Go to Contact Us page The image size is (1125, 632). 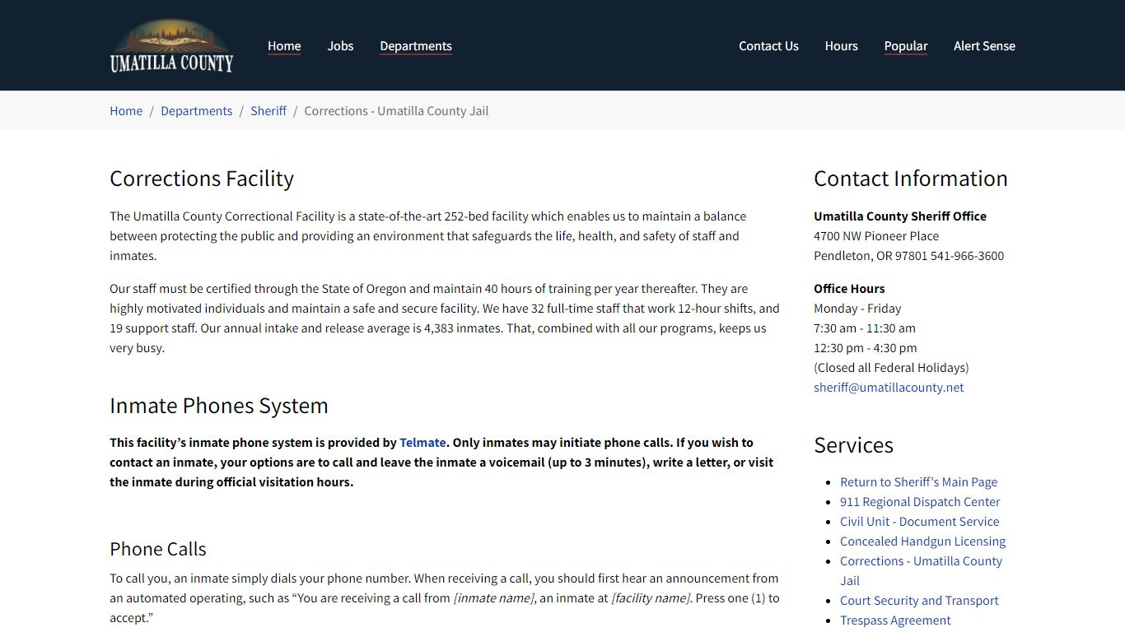(768, 46)
